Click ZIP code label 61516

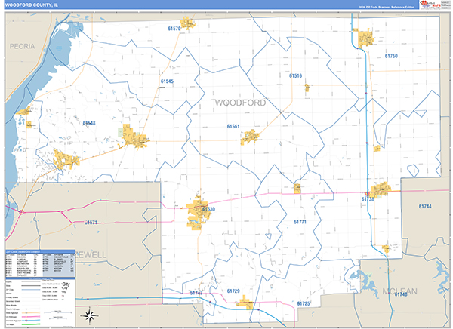tap(295, 75)
